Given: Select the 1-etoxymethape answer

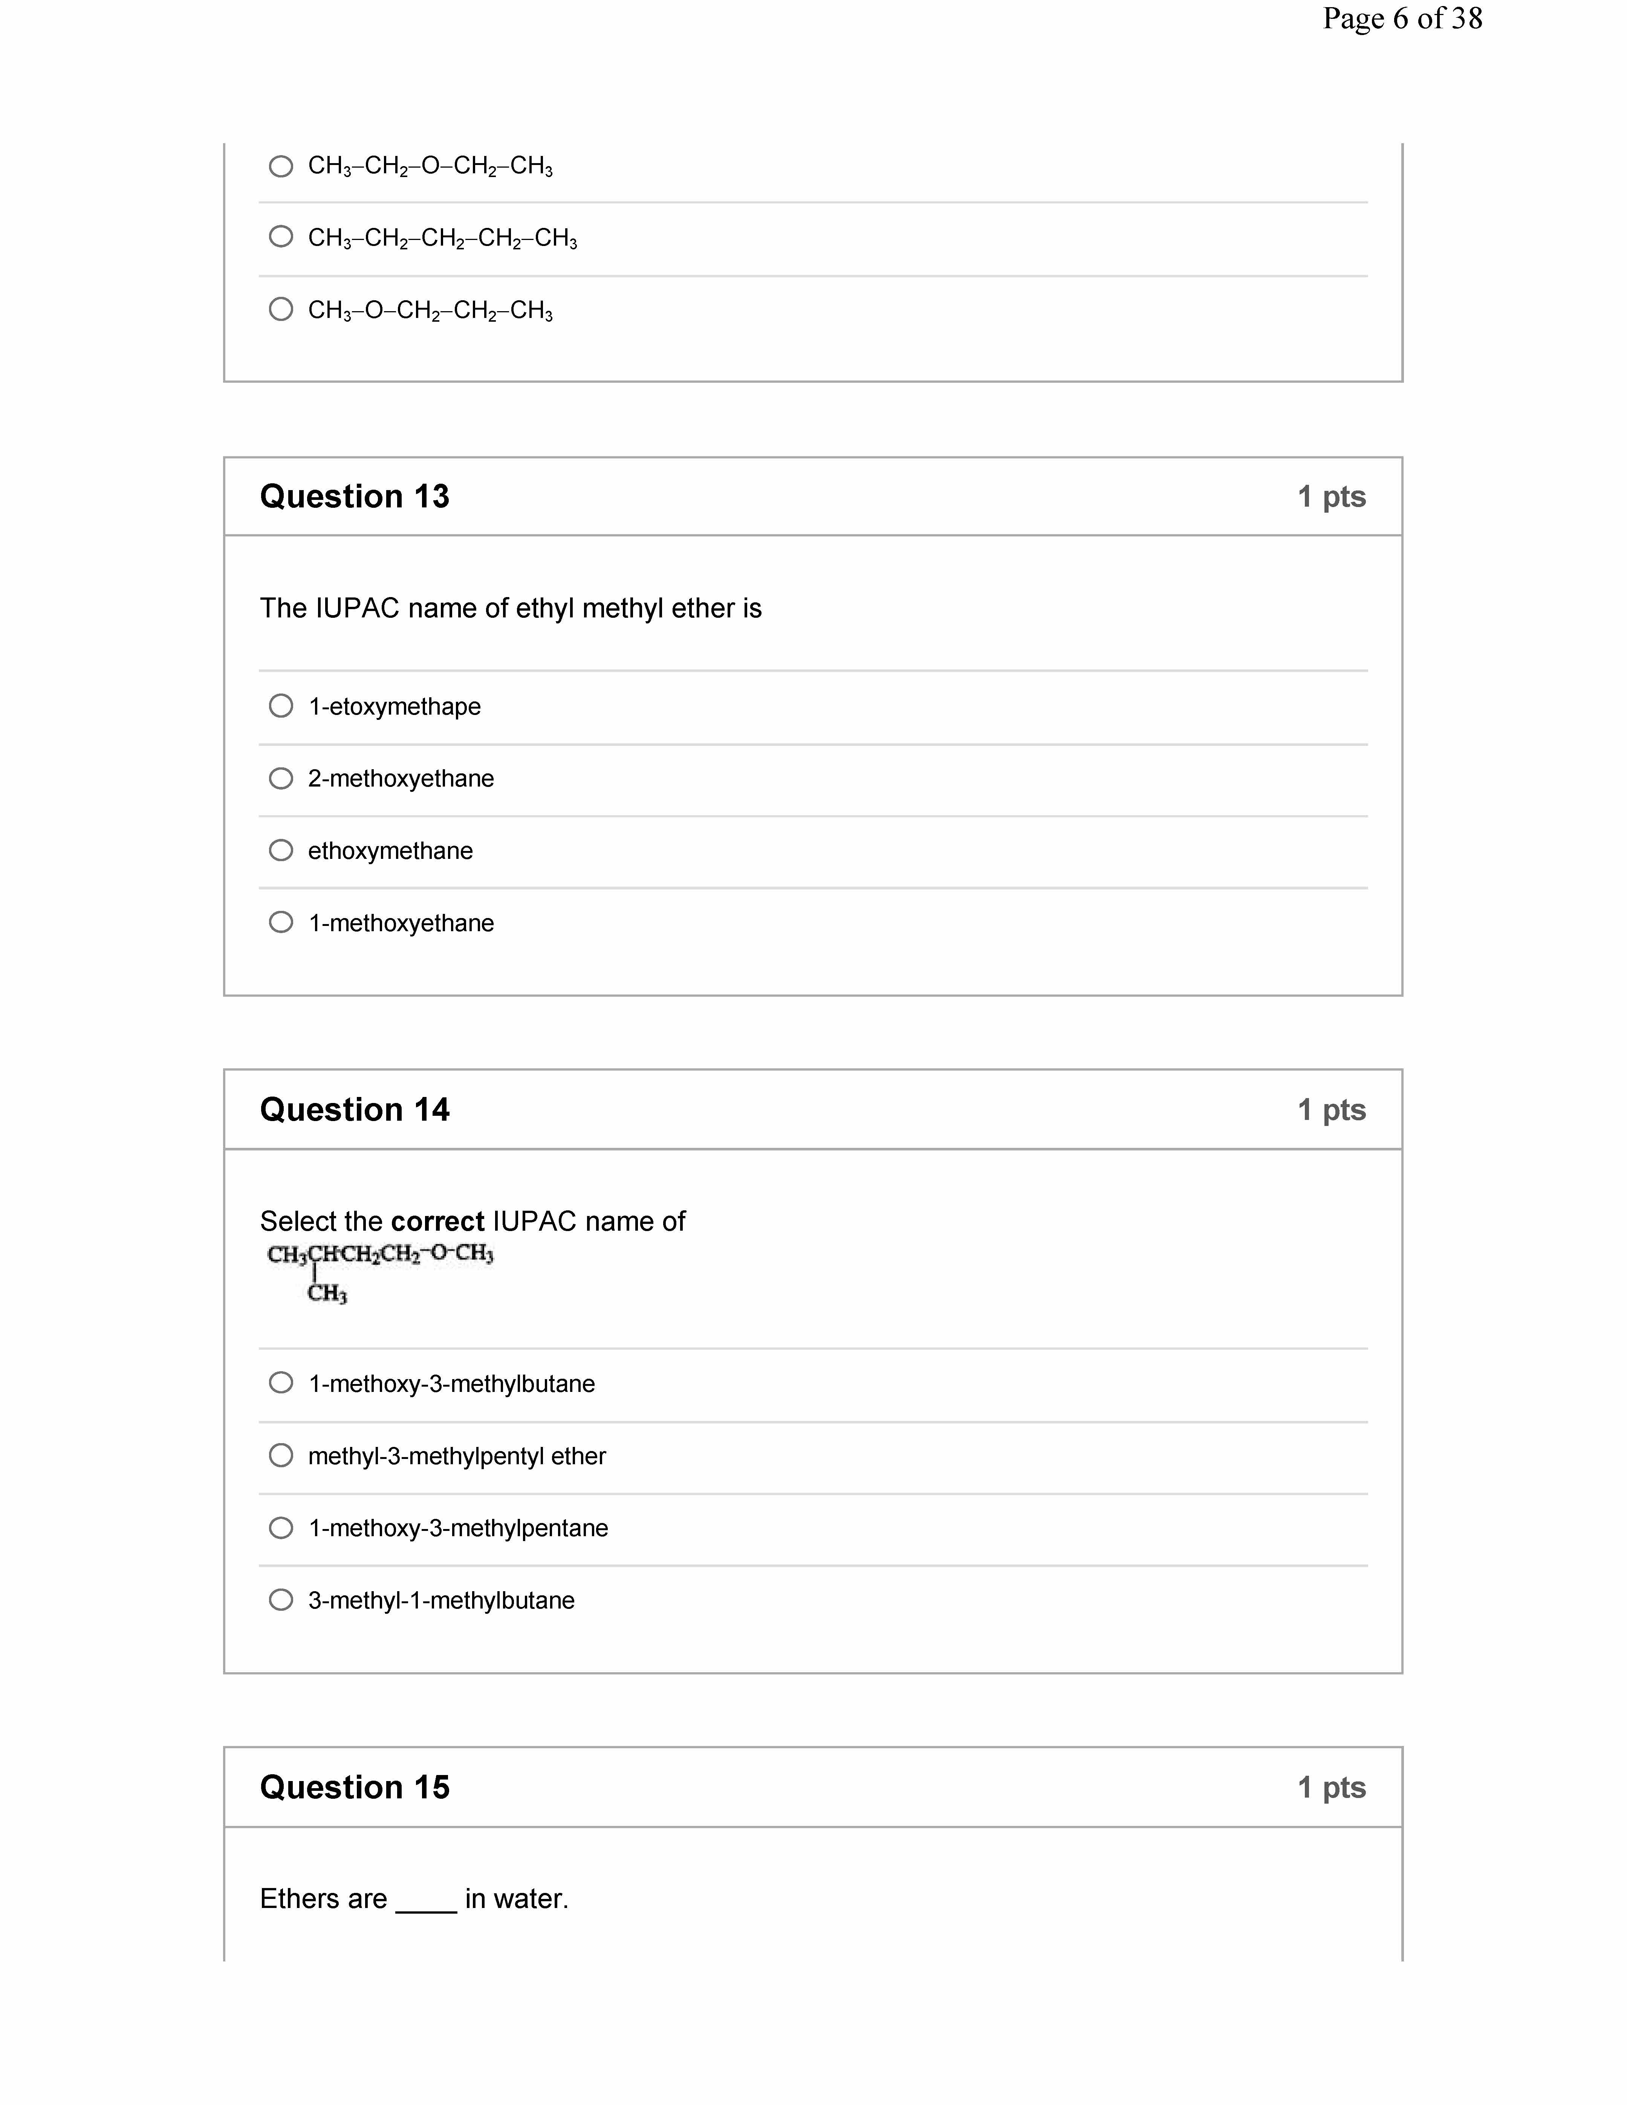Looking at the screenshot, I should click(x=280, y=706).
